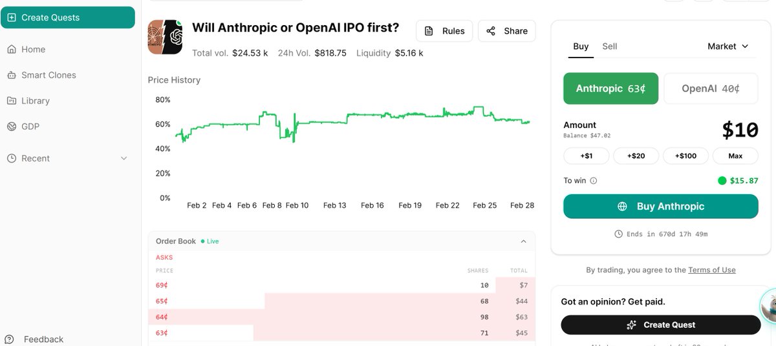Switch to the Buy tab
The image size is (776, 346).
[581, 46]
